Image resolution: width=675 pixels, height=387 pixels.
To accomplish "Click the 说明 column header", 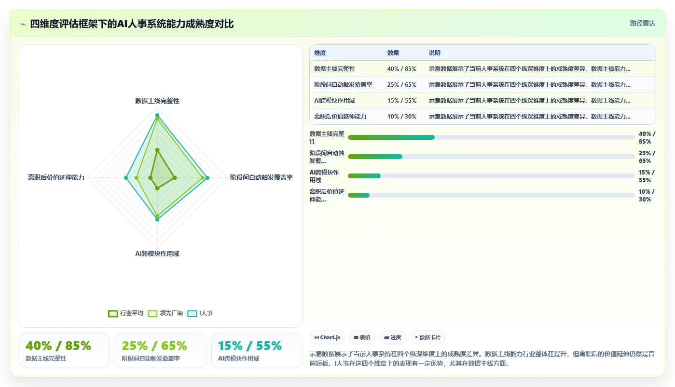I will pos(434,53).
